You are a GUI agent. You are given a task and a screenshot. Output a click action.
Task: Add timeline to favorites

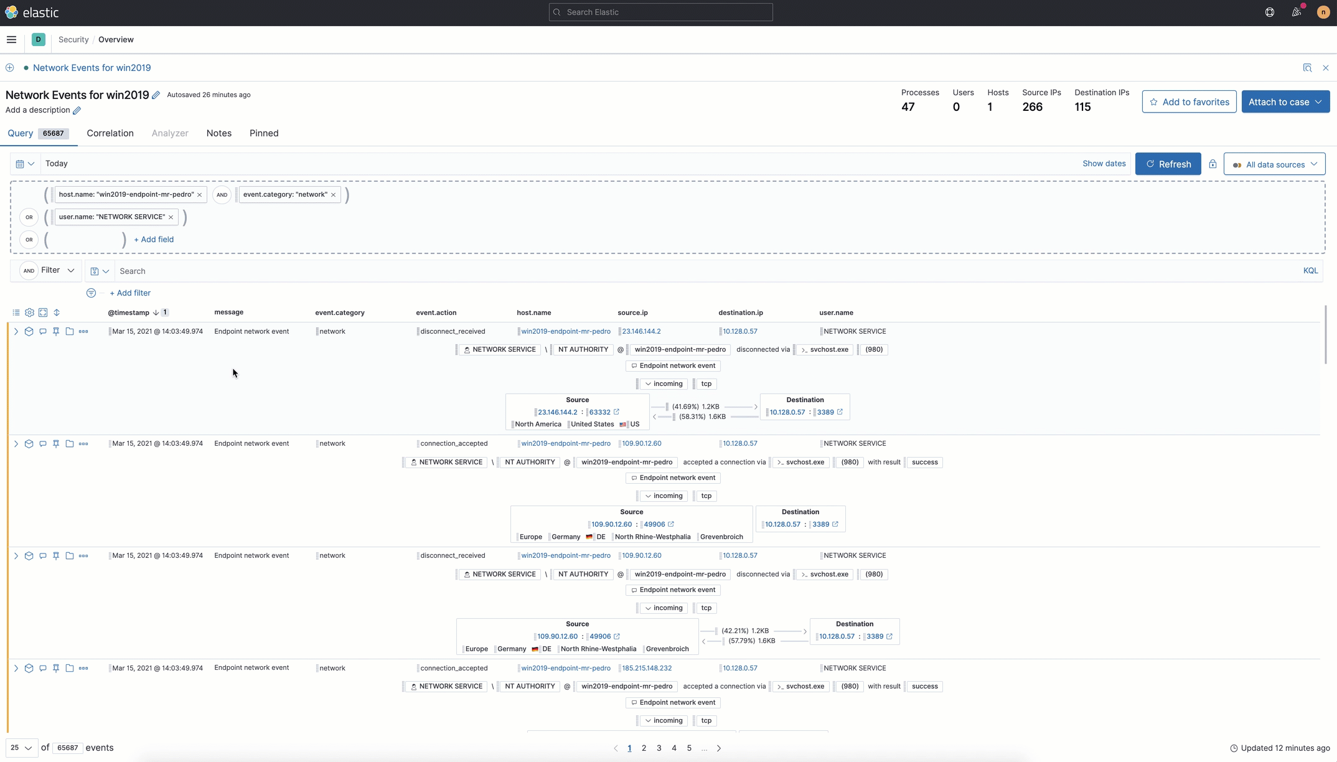1189,101
